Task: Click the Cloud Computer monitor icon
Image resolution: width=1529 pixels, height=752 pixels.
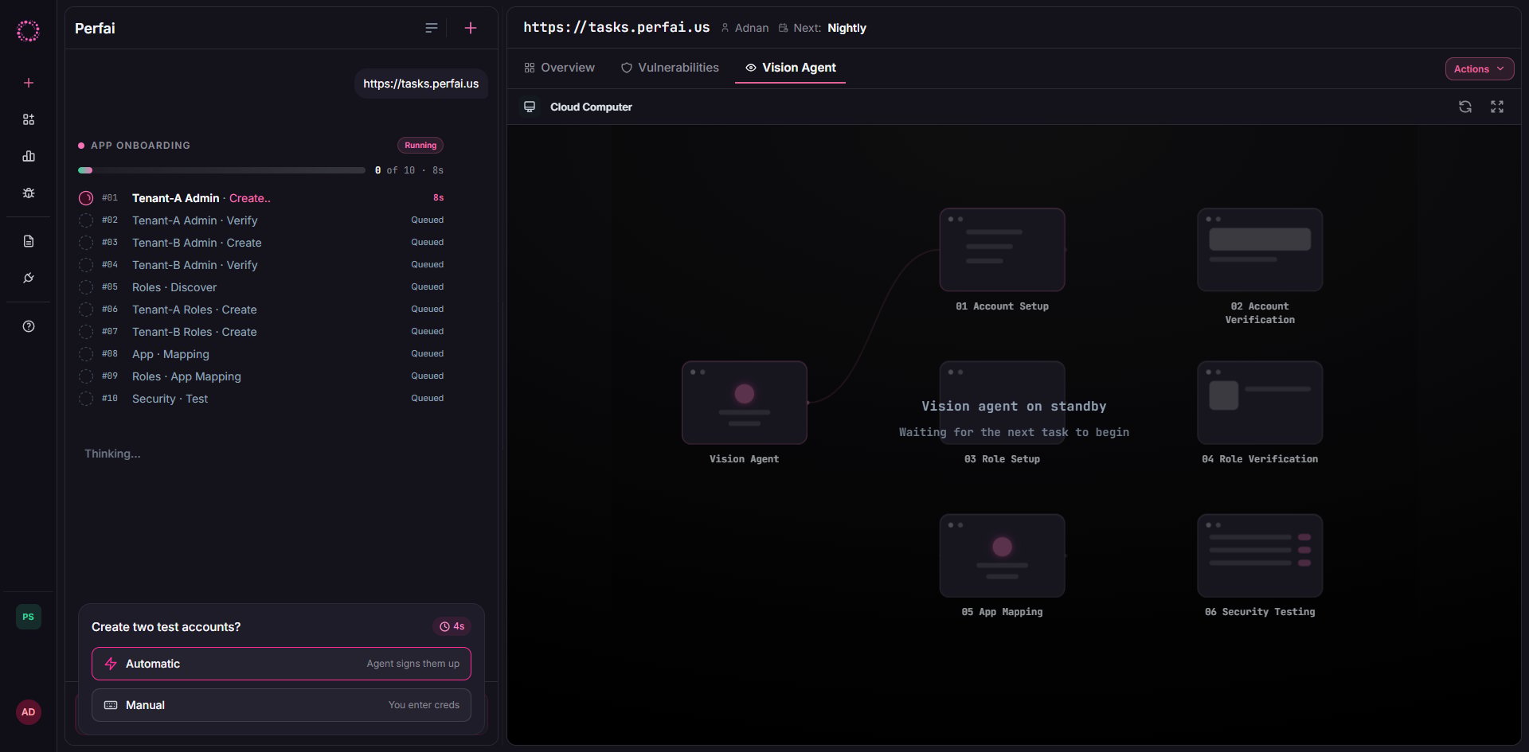Action: pos(530,107)
